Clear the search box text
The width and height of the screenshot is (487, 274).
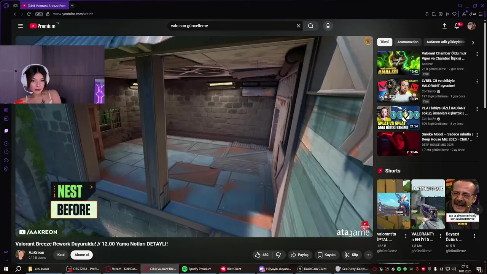click(299, 26)
